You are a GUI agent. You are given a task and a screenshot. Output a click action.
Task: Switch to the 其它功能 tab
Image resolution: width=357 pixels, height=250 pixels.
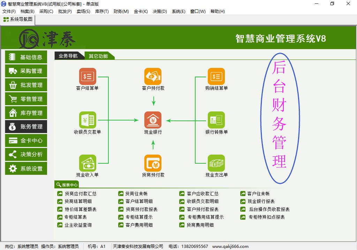(98, 56)
